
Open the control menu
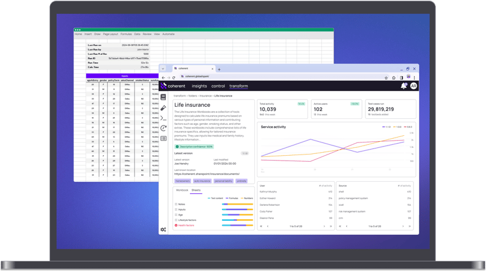click(x=218, y=86)
